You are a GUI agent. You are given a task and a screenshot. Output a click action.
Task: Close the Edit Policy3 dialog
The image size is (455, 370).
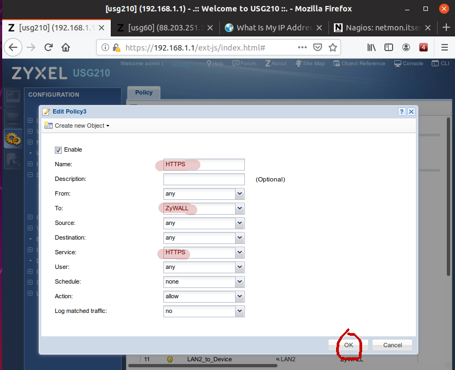[x=411, y=111]
